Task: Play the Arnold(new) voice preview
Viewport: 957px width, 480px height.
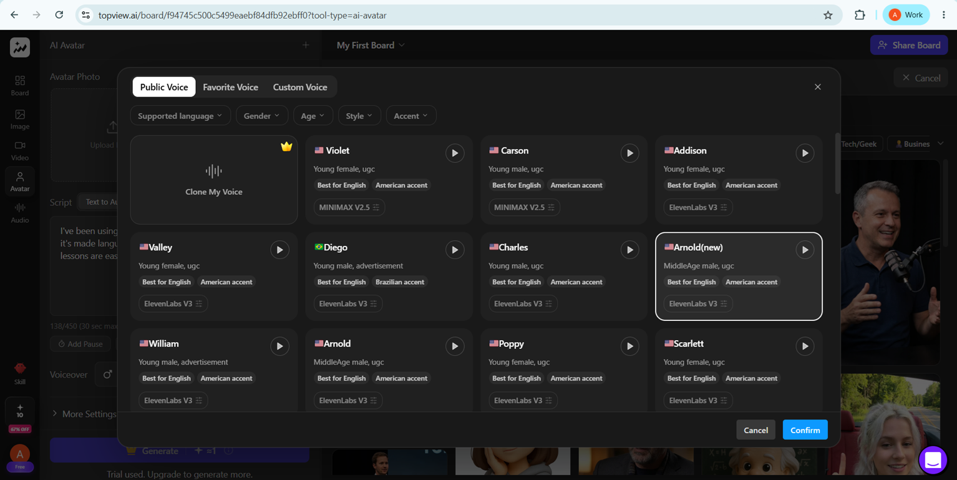Action: (805, 250)
